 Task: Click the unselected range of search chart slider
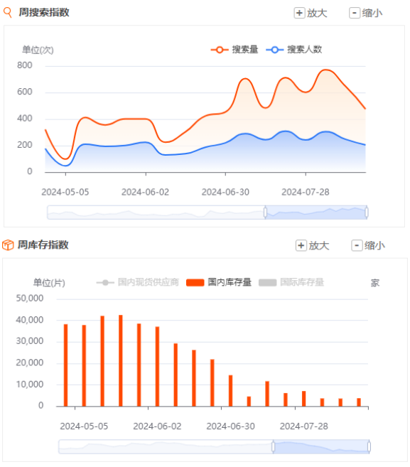tap(156, 213)
